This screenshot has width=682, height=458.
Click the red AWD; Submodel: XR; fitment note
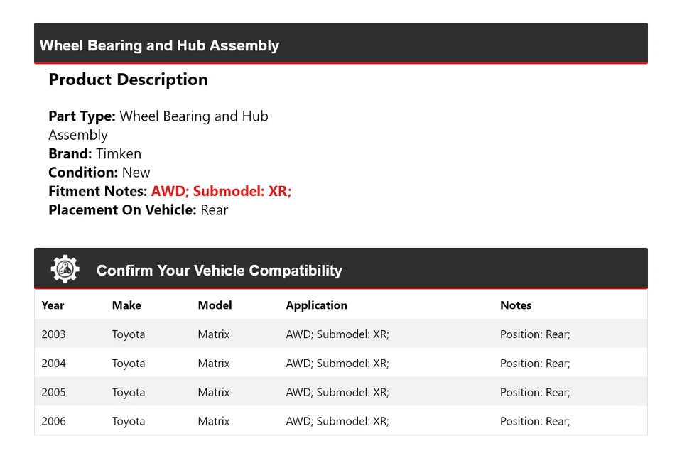click(x=221, y=191)
